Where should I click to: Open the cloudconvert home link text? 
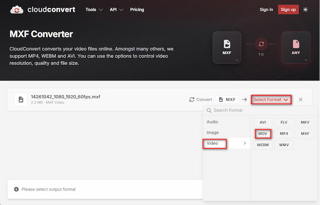[51, 10]
